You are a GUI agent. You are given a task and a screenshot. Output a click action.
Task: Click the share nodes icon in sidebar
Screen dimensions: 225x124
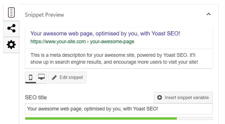(x=11, y=28)
